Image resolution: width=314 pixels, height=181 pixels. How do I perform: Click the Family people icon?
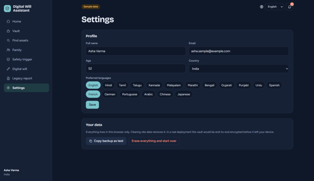coord(8,50)
